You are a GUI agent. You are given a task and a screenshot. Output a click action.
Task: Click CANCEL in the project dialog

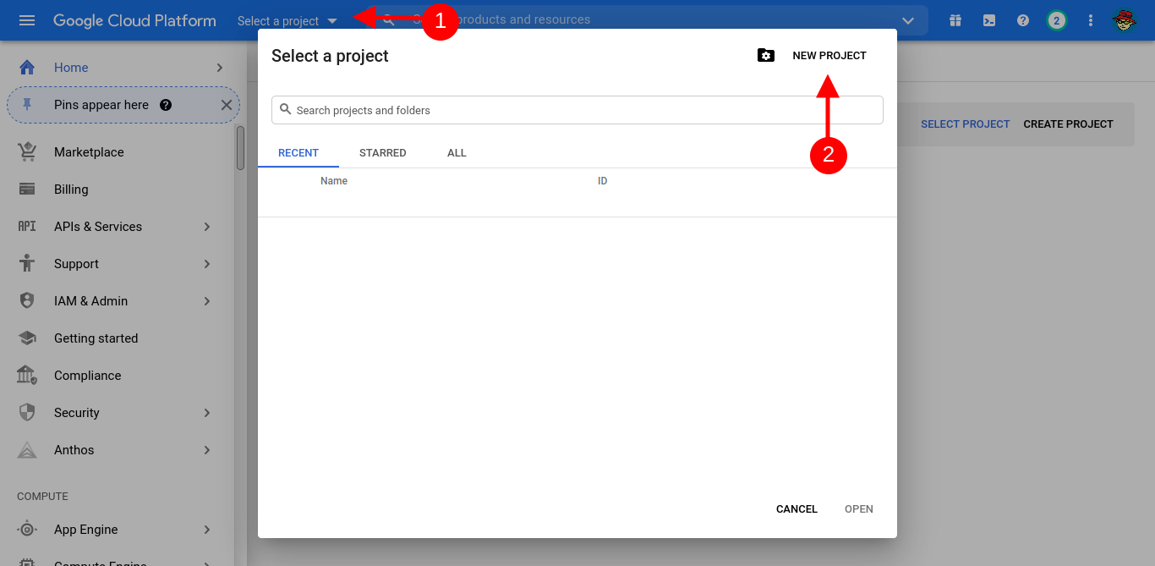click(x=796, y=509)
